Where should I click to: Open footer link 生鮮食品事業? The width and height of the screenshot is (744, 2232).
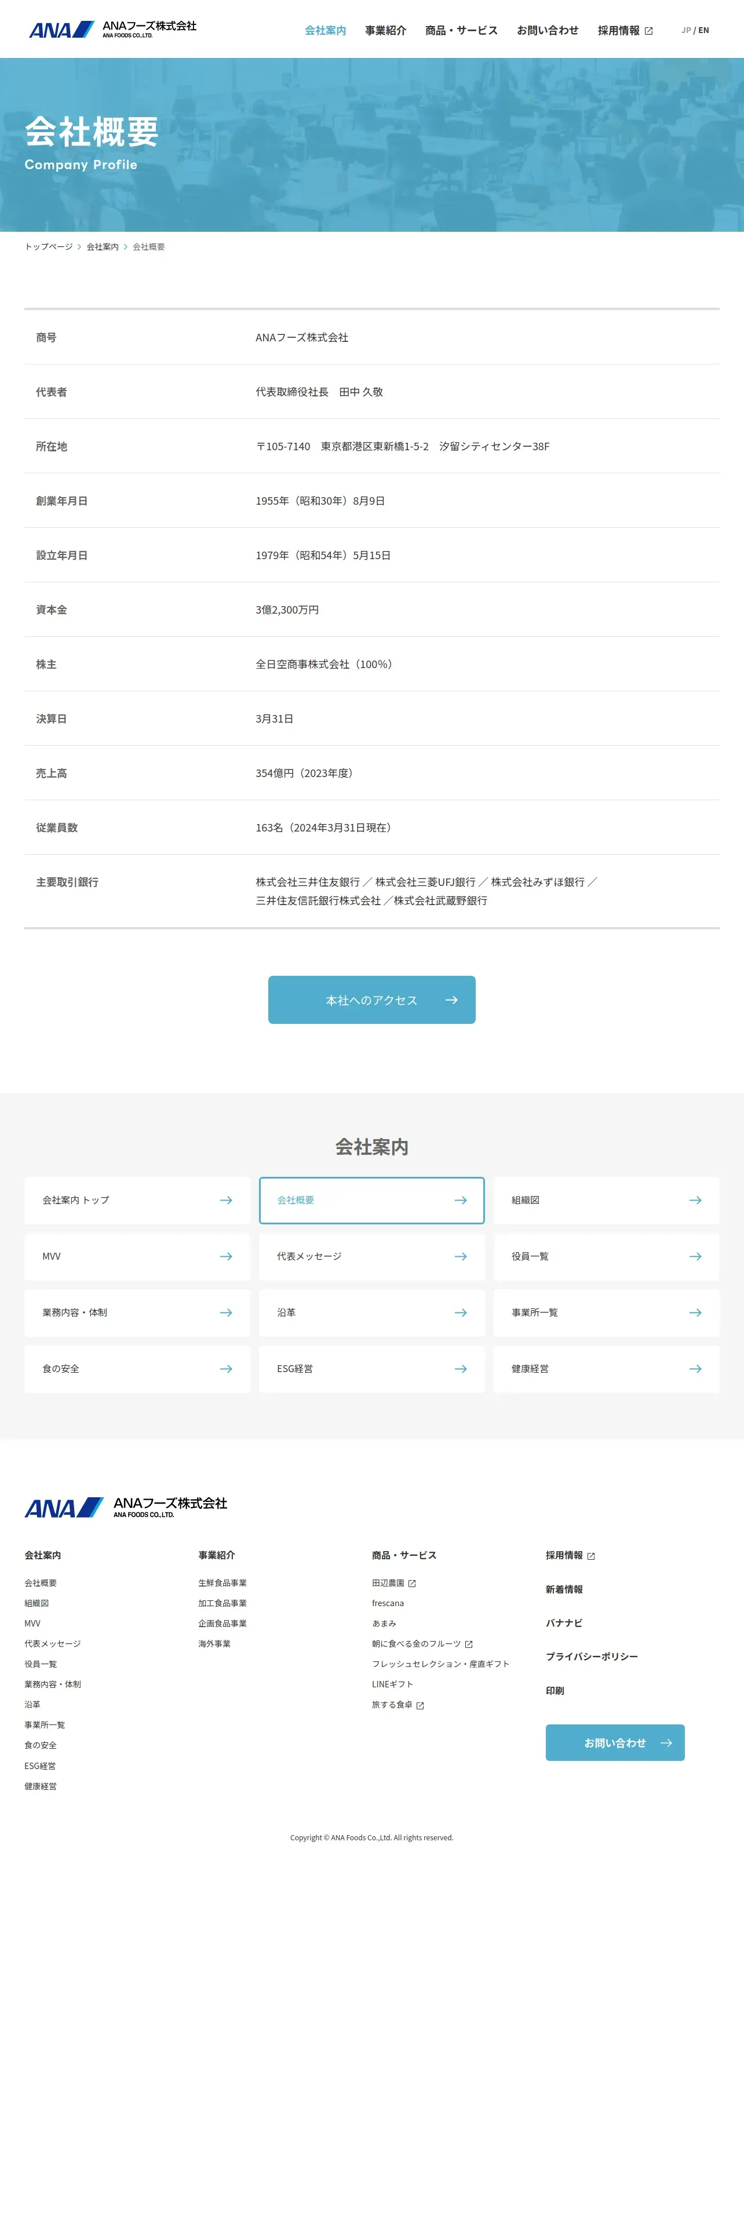[223, 1583]
